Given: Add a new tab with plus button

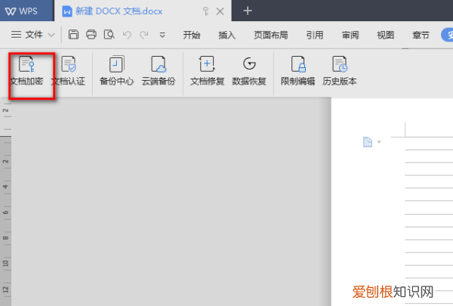Looking at the screenshot, I should click(x=248, y=11).
